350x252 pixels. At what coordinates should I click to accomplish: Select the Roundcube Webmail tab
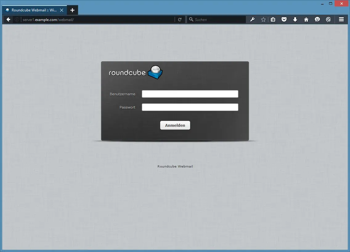[35, 10]
